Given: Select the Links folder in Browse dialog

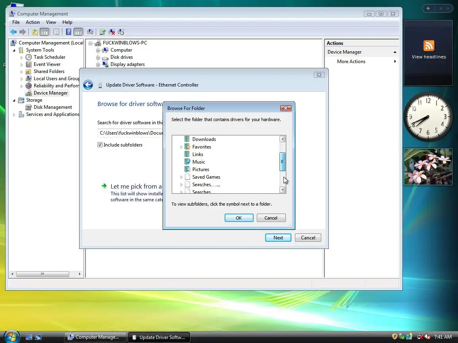Looking at the screenshot, I should tap(198, 154).
